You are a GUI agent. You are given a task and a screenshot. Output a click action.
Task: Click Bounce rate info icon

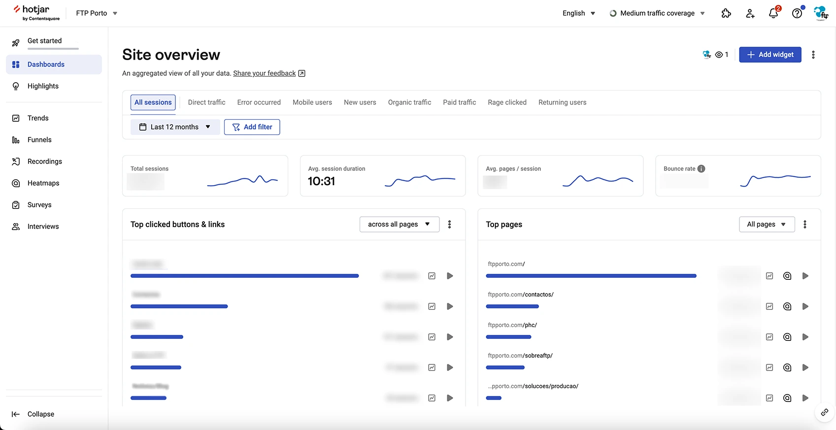(x=701, y=168)
